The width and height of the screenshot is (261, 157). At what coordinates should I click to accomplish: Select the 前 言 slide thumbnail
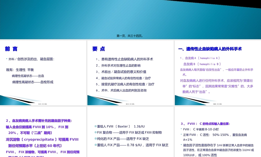(43, 73)
